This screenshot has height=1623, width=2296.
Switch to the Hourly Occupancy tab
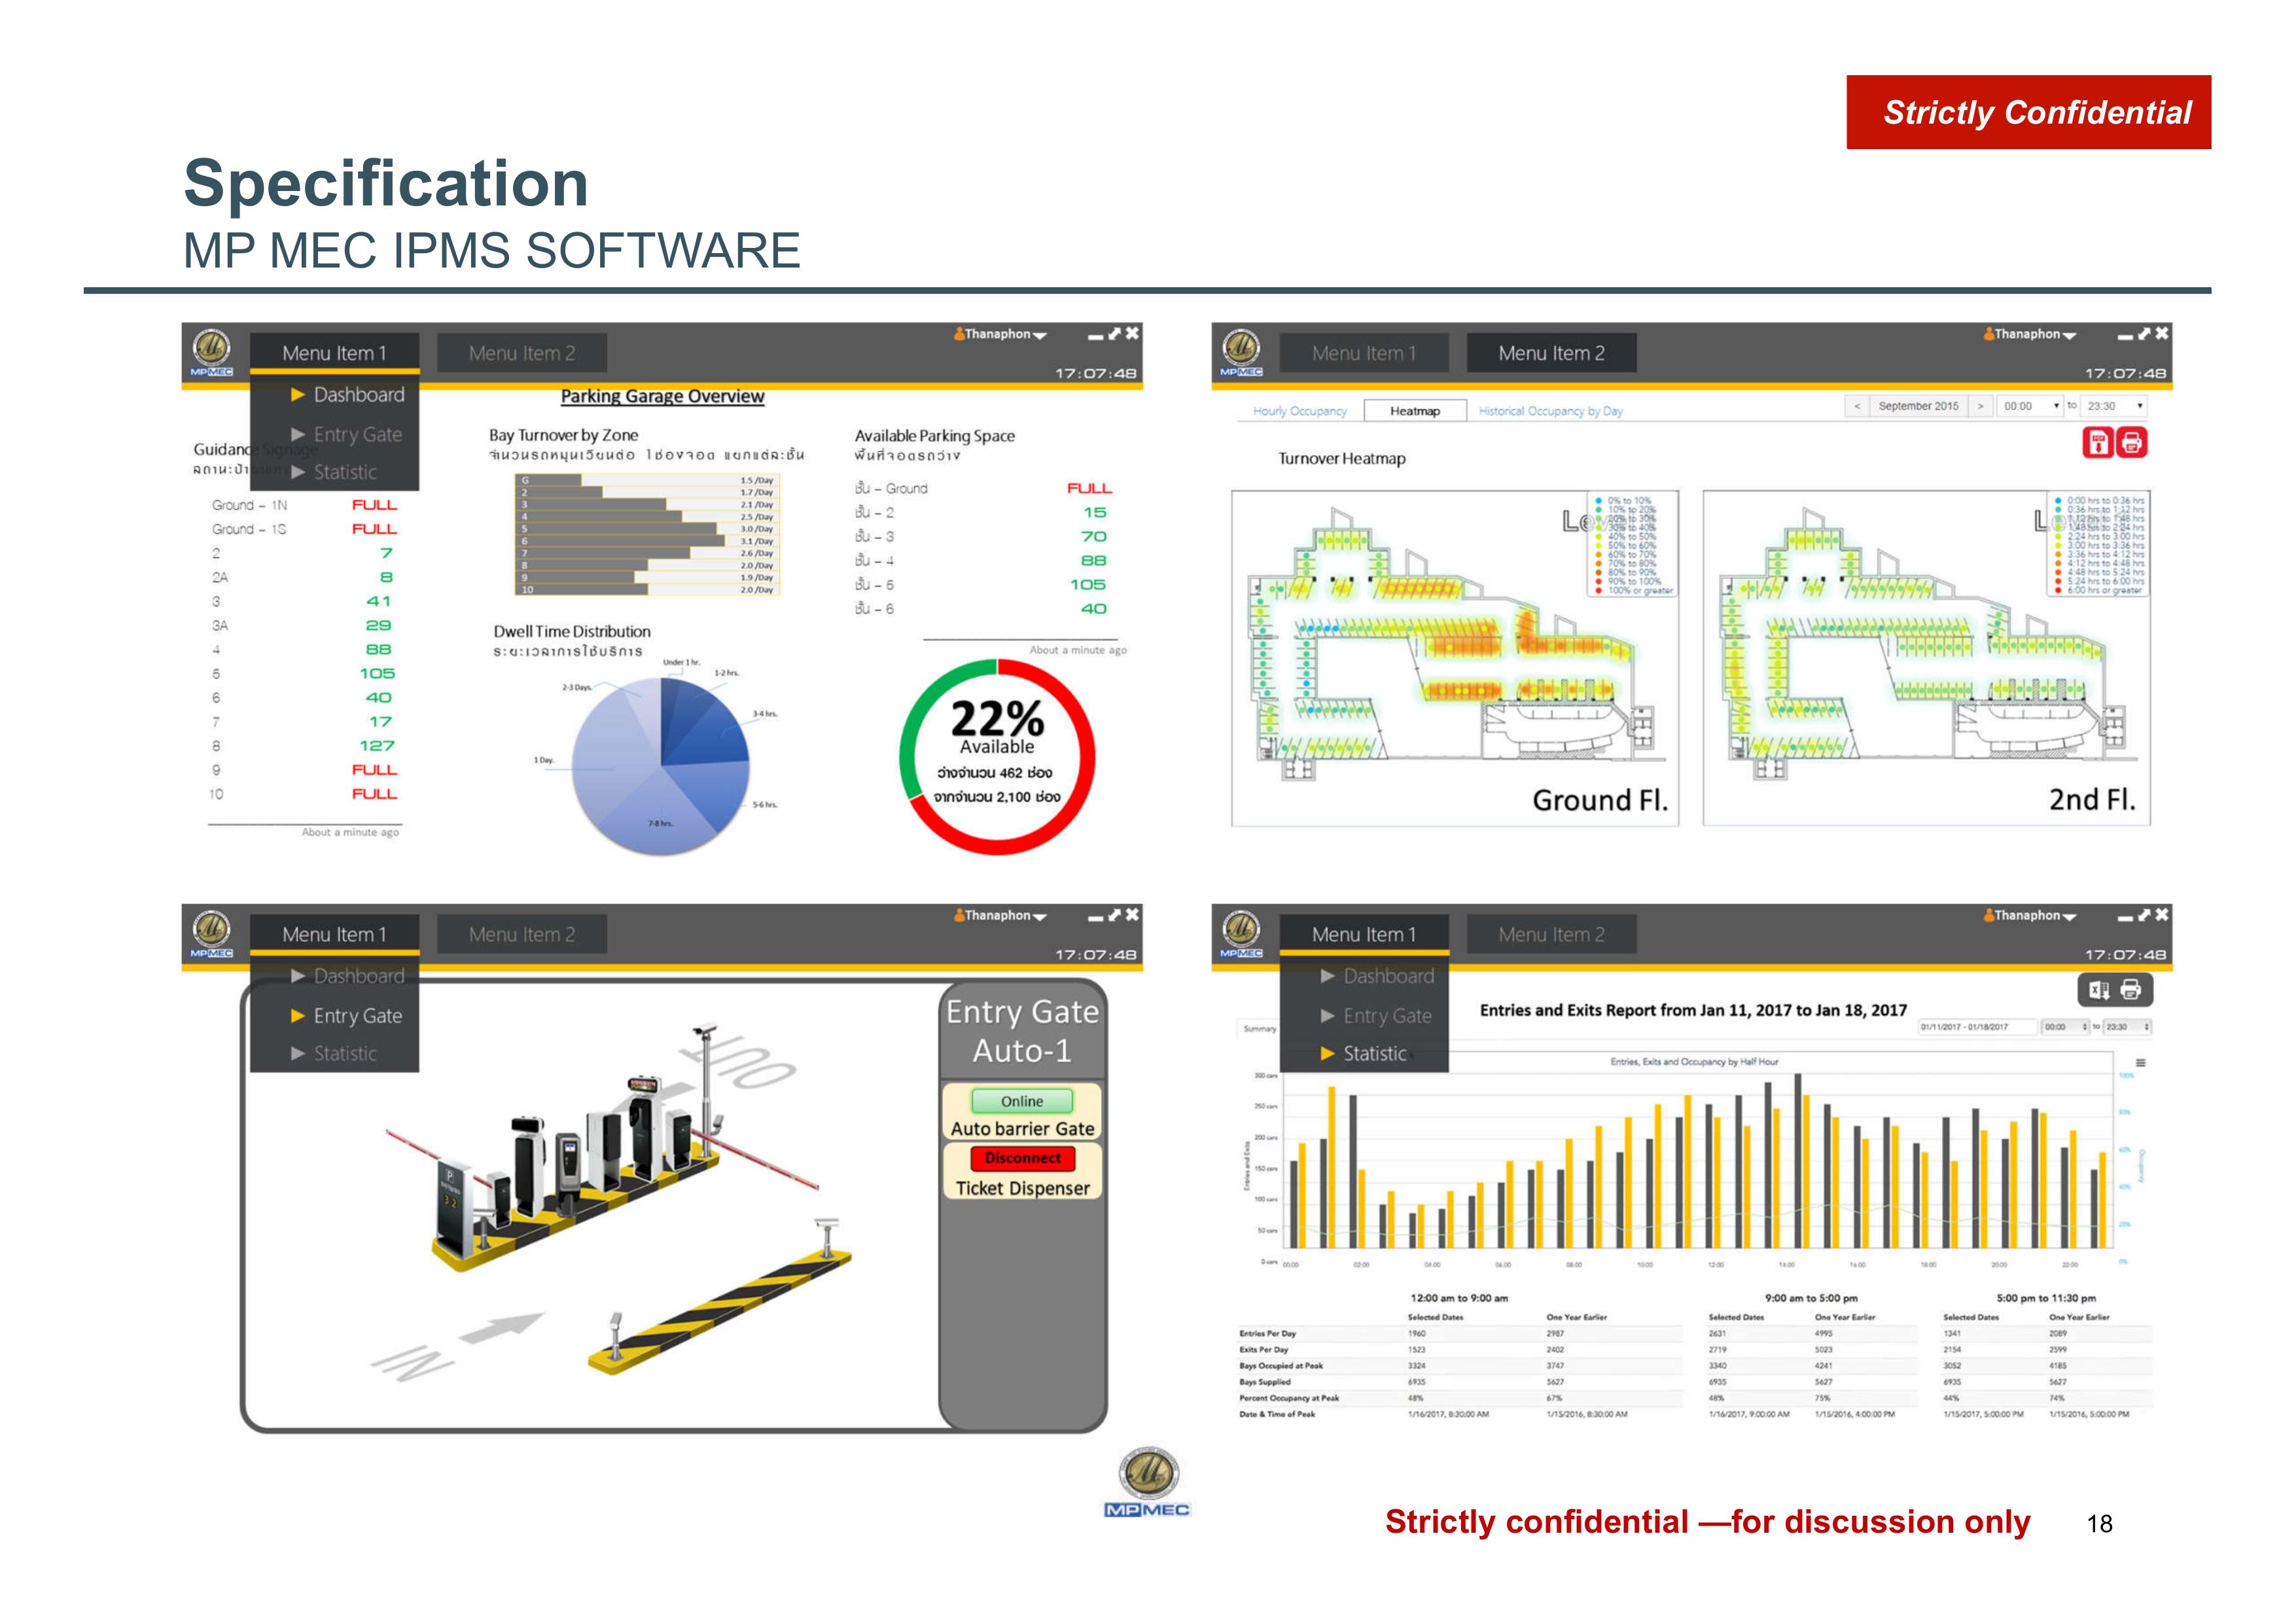pos(1300,411)
